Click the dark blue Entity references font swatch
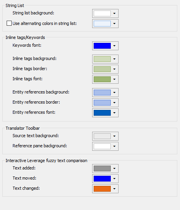Viewport: 180px width, 210px height. click(x=102, y=113)
